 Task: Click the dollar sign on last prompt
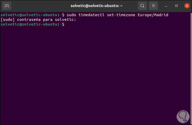[x=63, y=24]
